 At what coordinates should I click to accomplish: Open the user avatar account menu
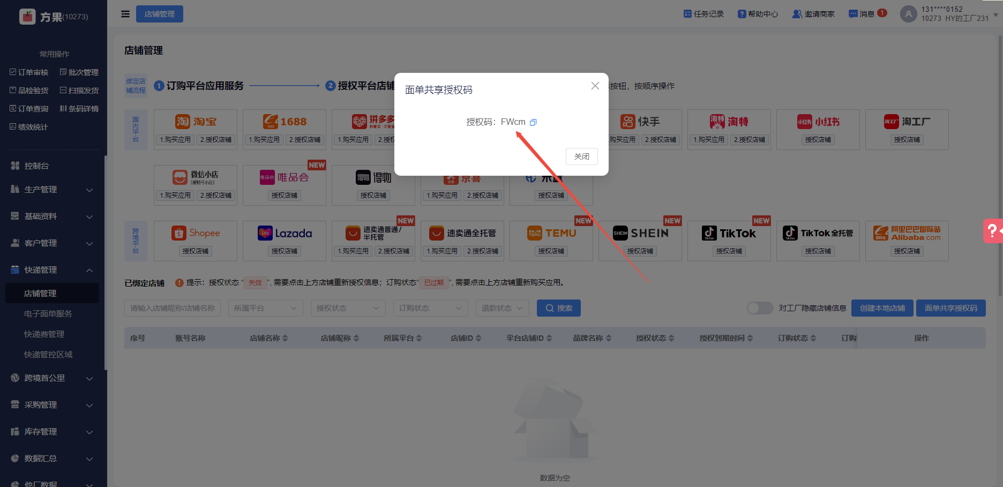pyautogui.click(x=908, y=14)
